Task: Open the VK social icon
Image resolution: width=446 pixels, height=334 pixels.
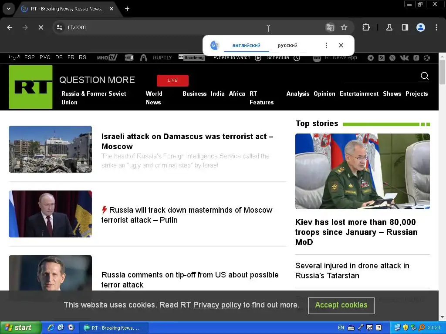Action: pyautogui.click(x=404, y=58)
